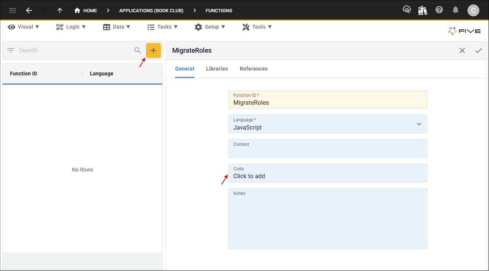Open the user avatar C menu
The width and height of the screenshot is (489, 271).
(x=473, y=10)
